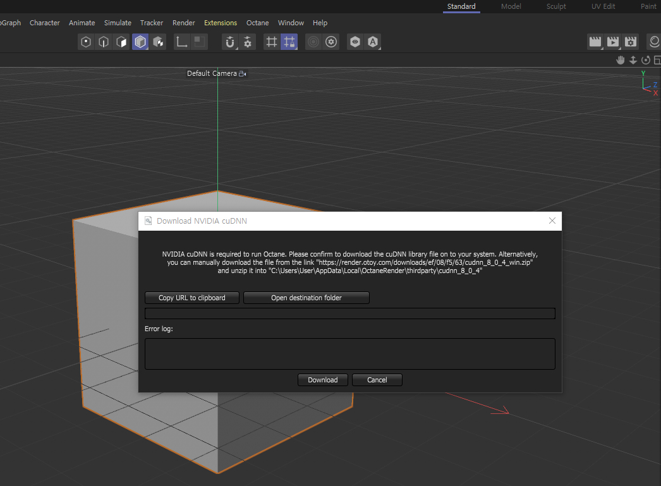Viewport: 661px width, 486px height.
Task: Toggle the locked workplane grid icon
Action: pos(289,42)
